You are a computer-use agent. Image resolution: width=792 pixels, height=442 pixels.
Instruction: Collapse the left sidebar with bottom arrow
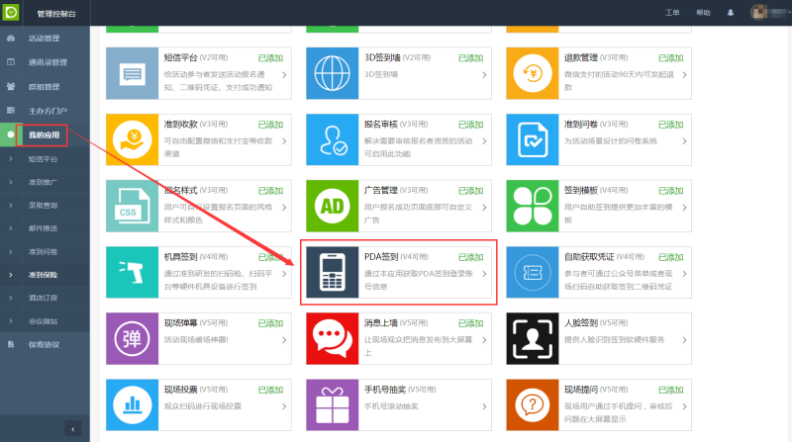point(72,428)
